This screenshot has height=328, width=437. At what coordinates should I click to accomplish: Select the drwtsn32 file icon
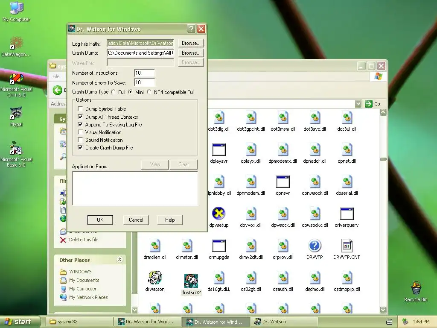pyautogui.click(x=191, y=281)
